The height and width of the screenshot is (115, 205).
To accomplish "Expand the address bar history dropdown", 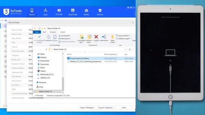I will tap(125, 49).
